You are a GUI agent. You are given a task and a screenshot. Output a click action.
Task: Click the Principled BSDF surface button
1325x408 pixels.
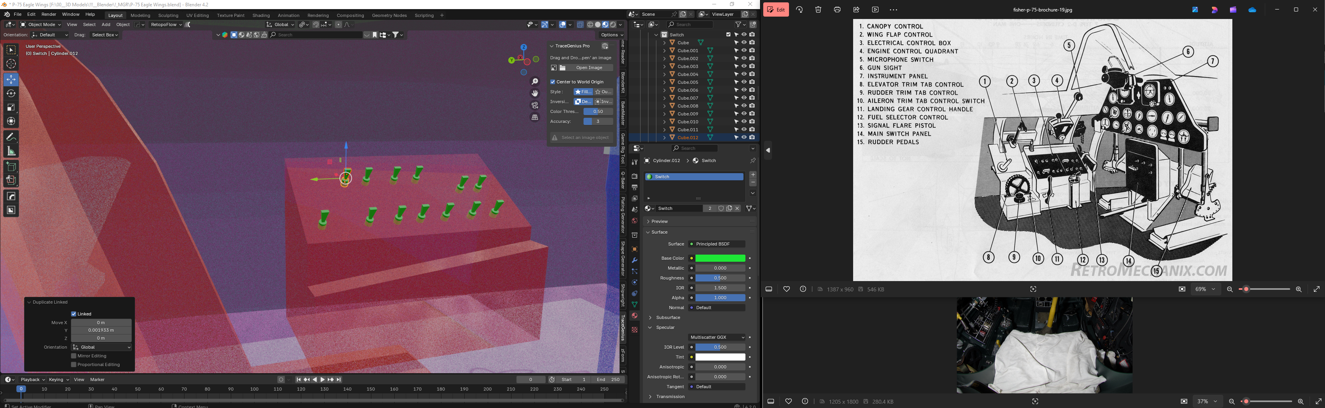pyautogui.click(x=717, y=244)
